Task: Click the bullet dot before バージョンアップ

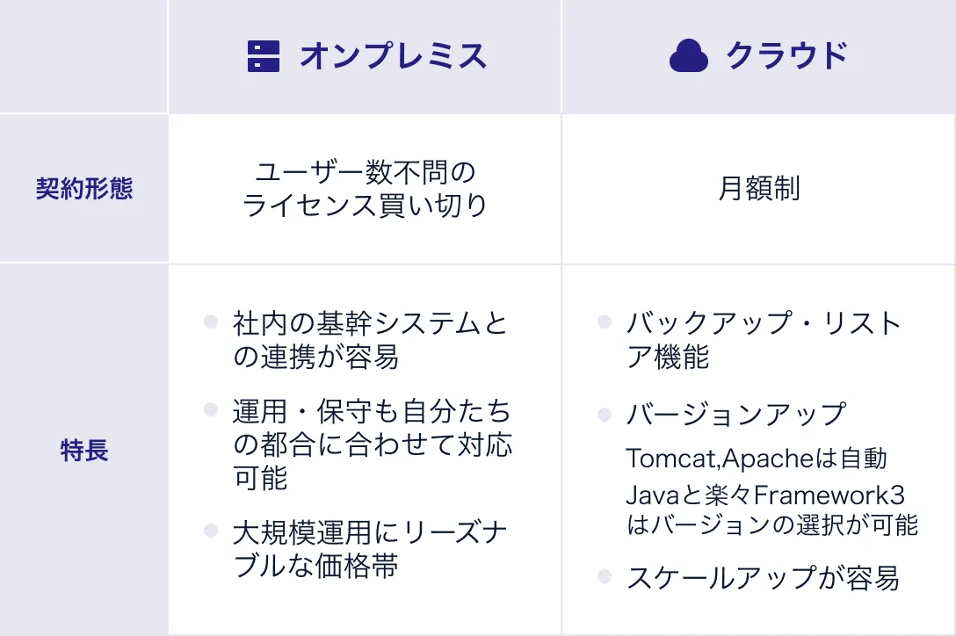Action: (x=604, y=413)
